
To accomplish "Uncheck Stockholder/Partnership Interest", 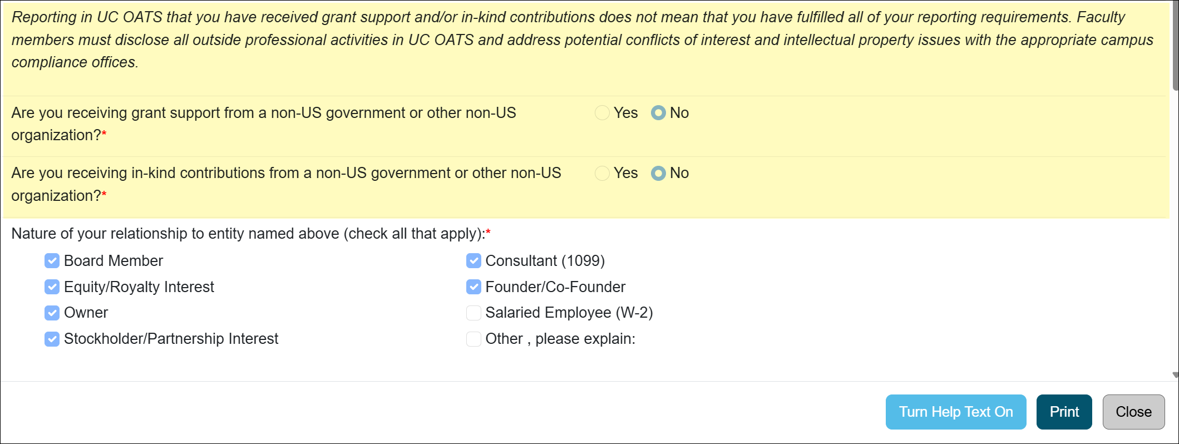I will (52, 339).
